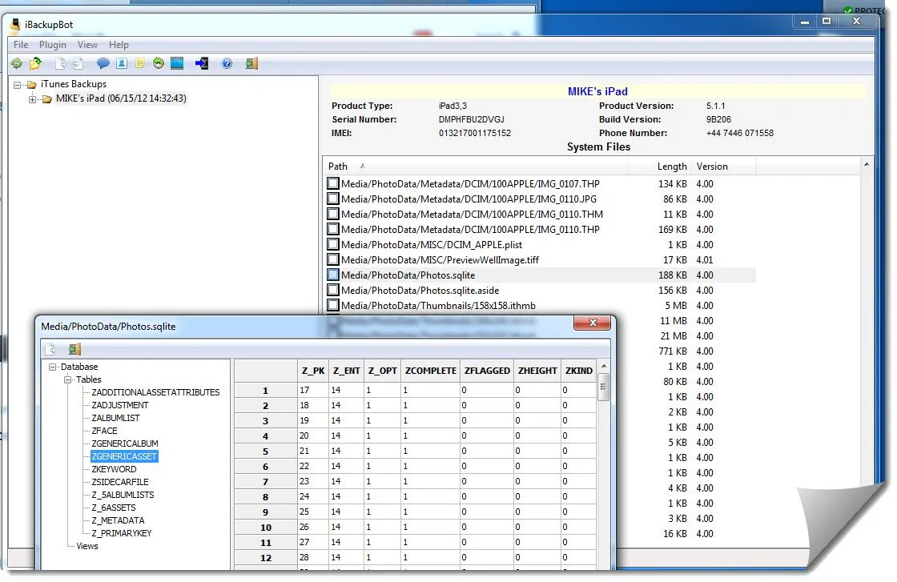The width and height of the screenshot is (897, 582).
Task: Select the PreviewWellImage.tiff checkbox
Action: (x=333, y=260)
